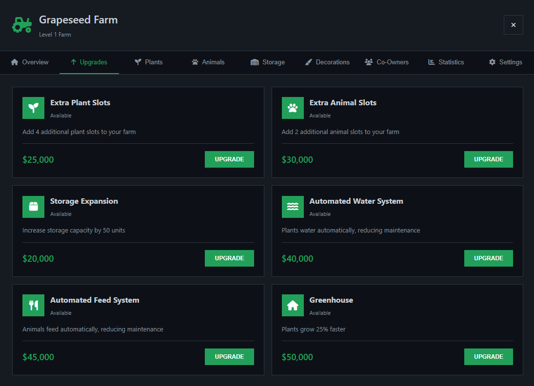This screenshot has height=386, width=534.
Task: Click the paw icon on Extra Animal Slots card
Action: (293, 108)
